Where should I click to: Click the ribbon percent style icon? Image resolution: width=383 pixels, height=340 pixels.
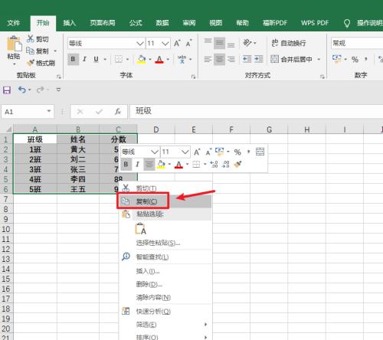[x=355, y=60]
